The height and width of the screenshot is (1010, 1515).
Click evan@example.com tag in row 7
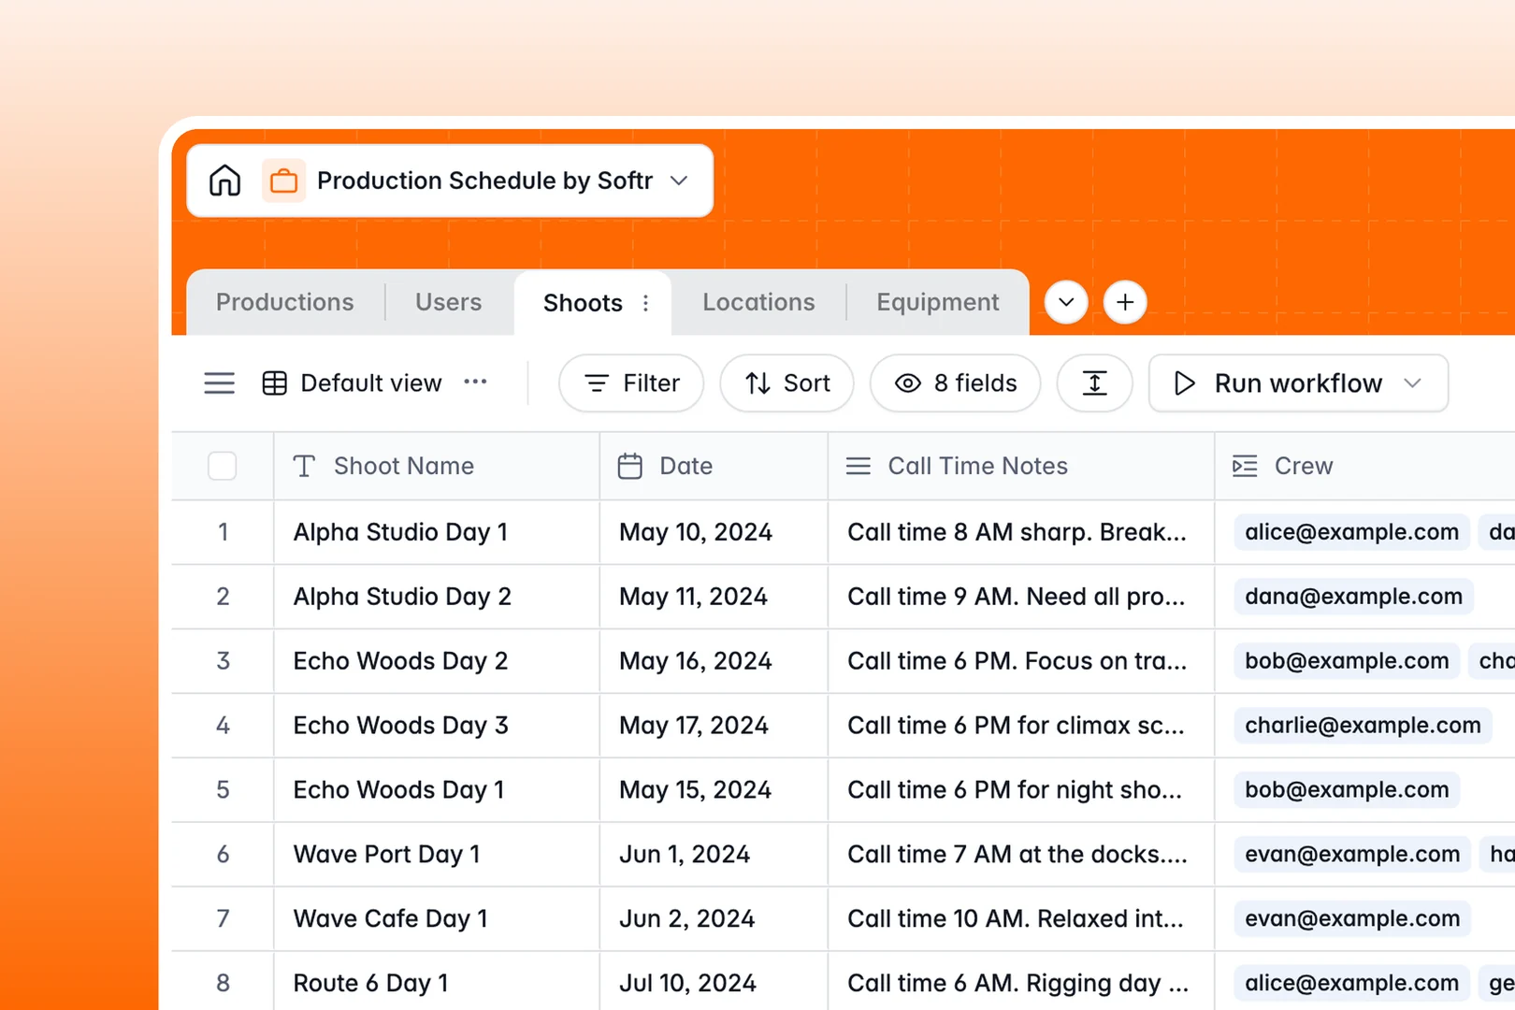(1352, 919)
